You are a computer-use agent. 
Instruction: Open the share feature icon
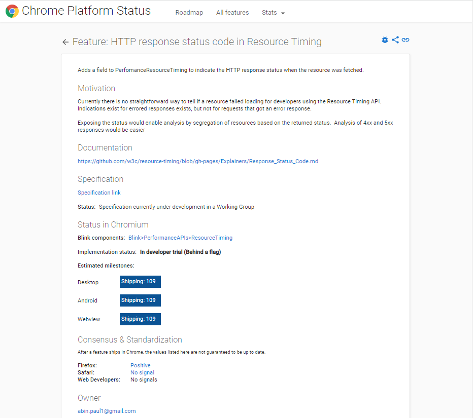tap(395, 40)
